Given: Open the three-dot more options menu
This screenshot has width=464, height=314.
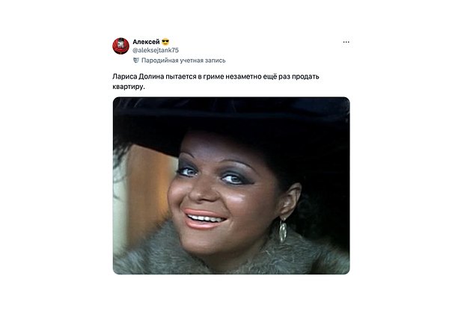Looking at the screenshot, I should pyautogui.click(x=347, y=42).
